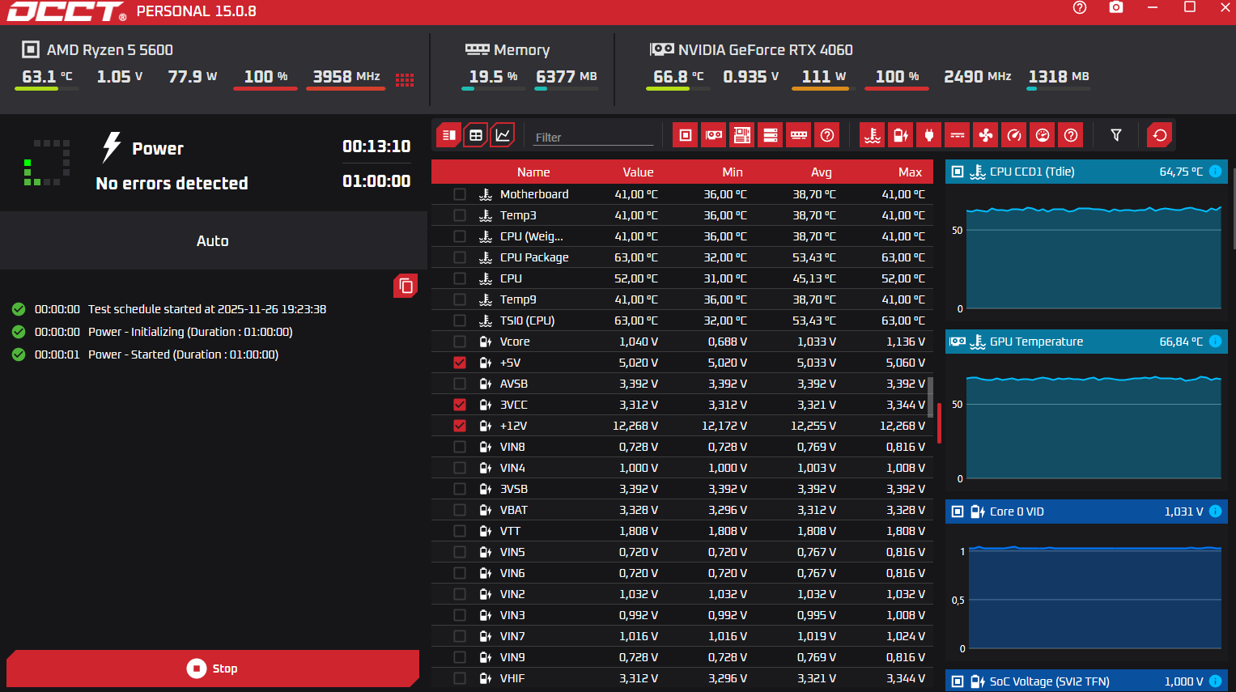Show only usage gauge sensors
This screenshot has width=1236, height=692.
point(1014,135)
